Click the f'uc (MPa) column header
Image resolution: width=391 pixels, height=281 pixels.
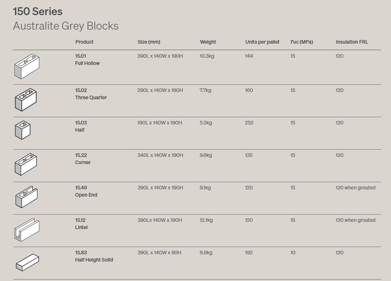point(301,42)
